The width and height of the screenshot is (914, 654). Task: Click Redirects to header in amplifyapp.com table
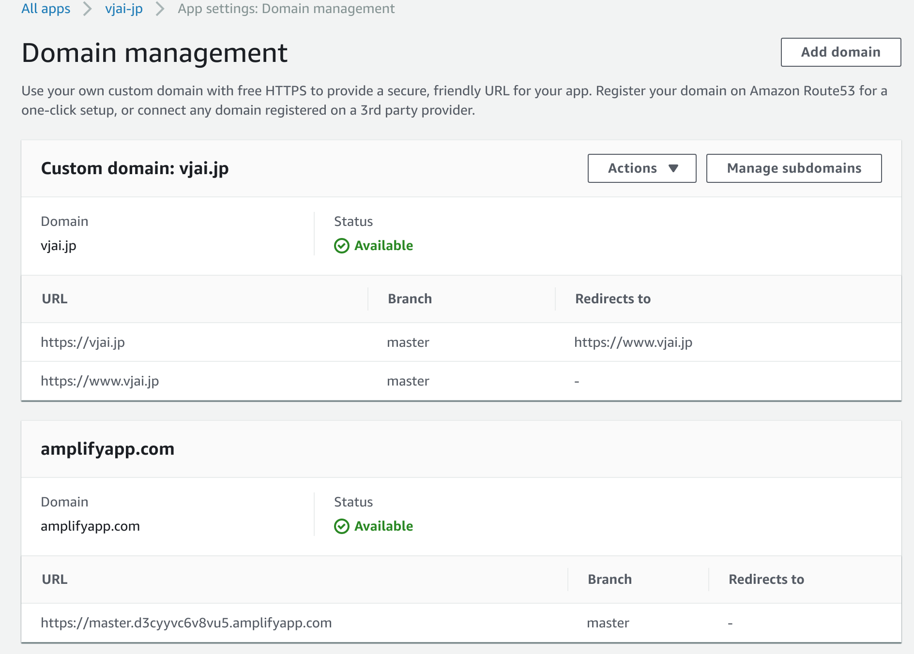pos(766,580)
